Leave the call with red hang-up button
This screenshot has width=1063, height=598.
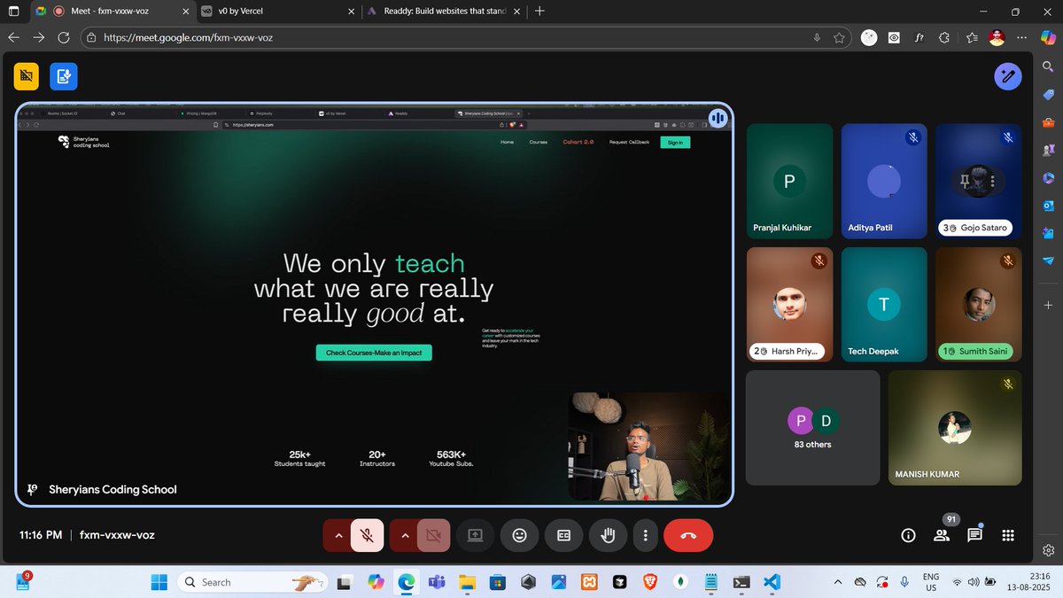point(688,535)
